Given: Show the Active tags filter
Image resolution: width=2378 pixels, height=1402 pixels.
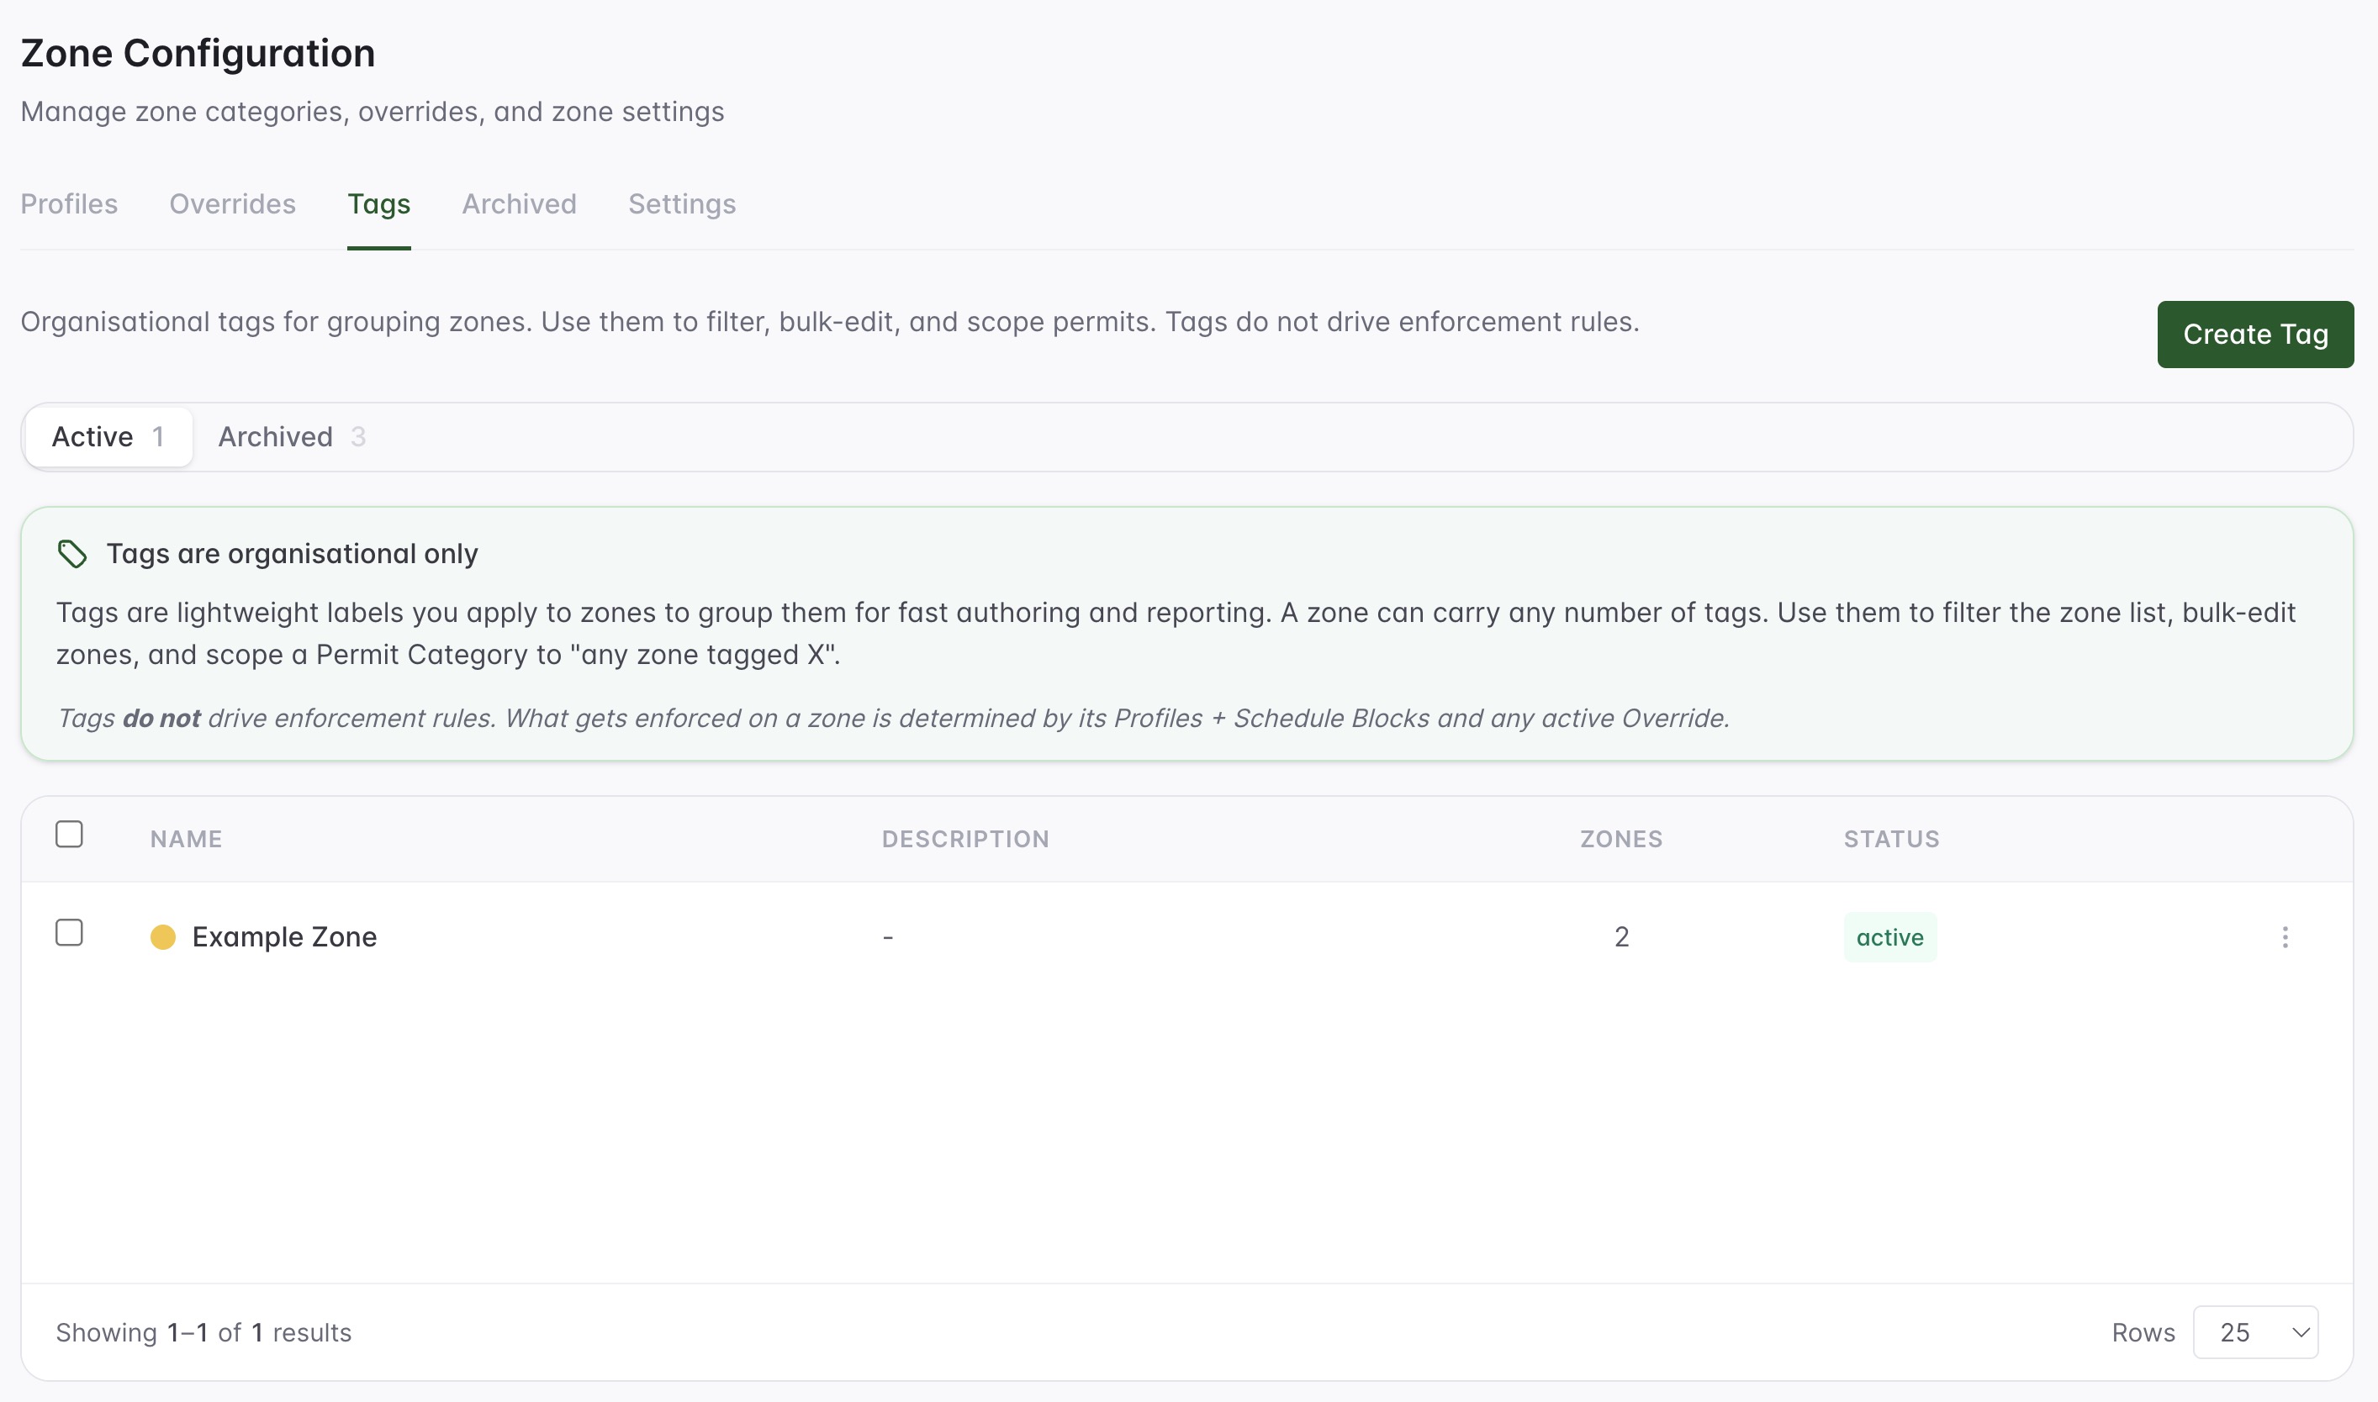Looking at the screenshot, I should pos(108,436).
